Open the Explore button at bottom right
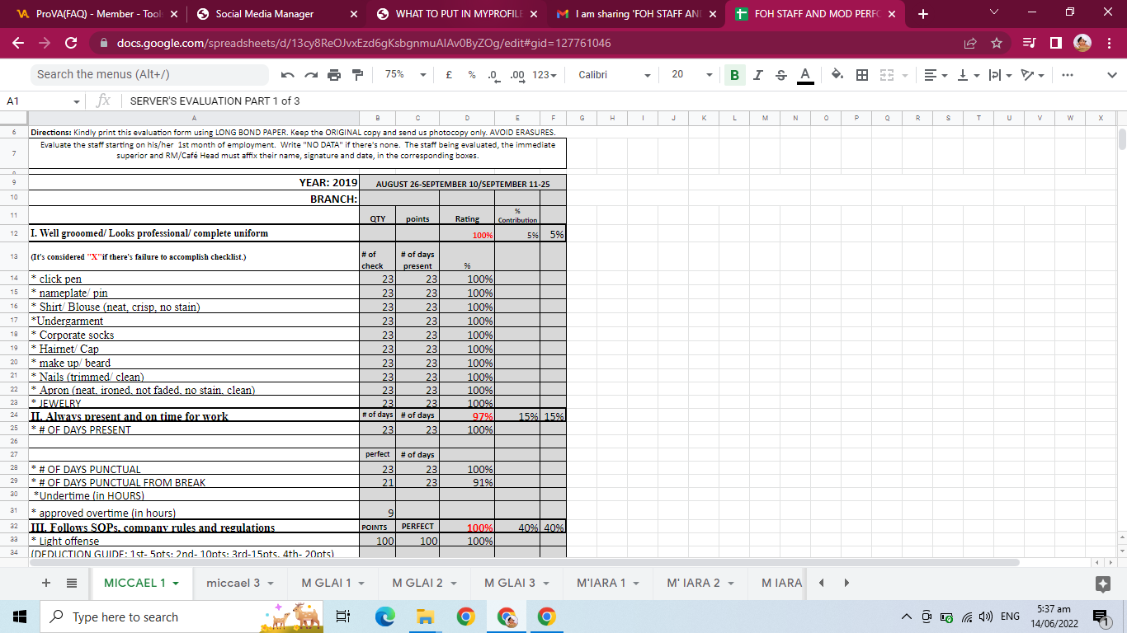 click(1101, 584)
